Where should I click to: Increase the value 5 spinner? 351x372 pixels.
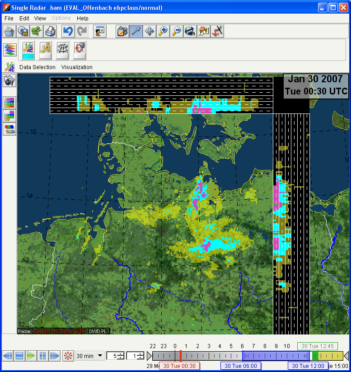point(121,354)
